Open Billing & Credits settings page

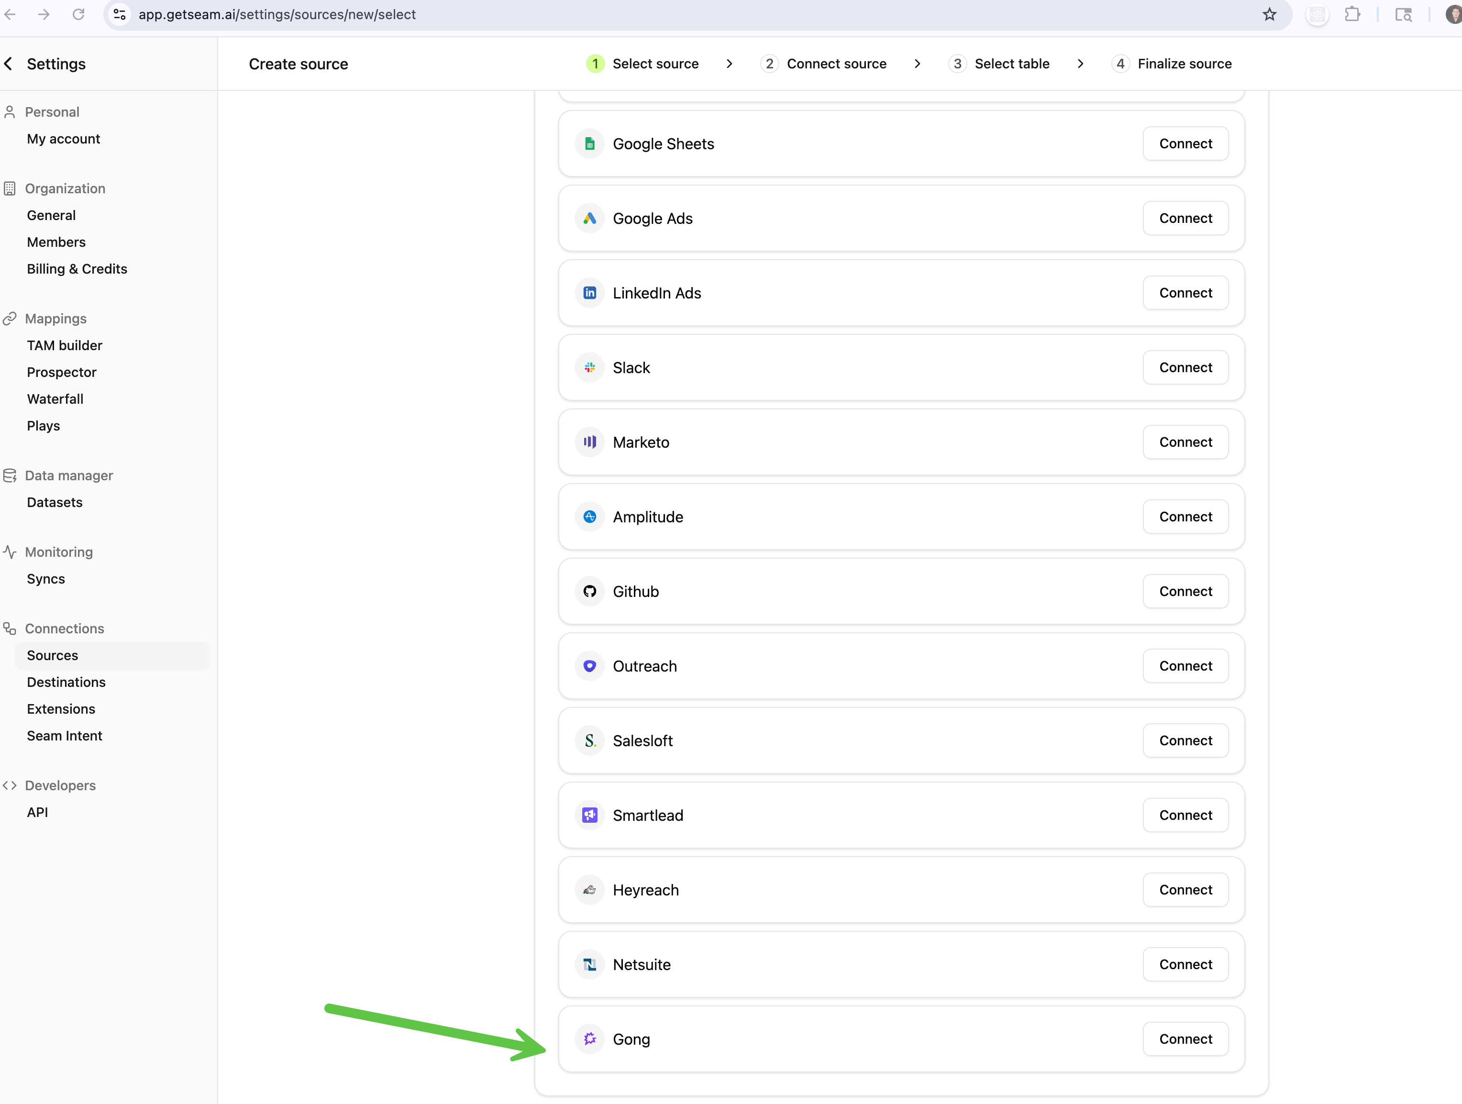tap(77, 269)
